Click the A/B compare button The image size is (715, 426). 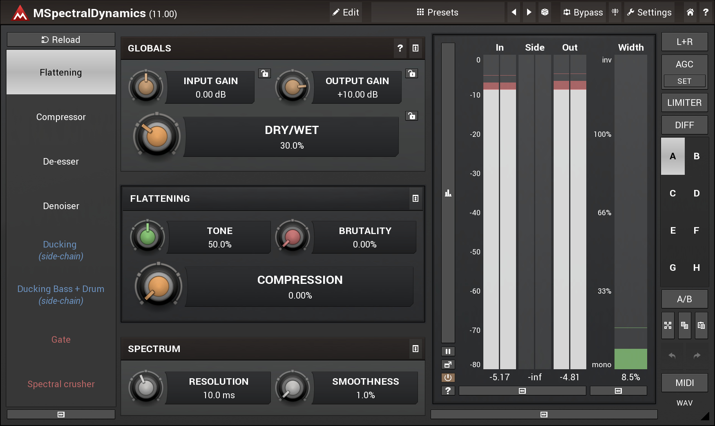tap(684, 299)
